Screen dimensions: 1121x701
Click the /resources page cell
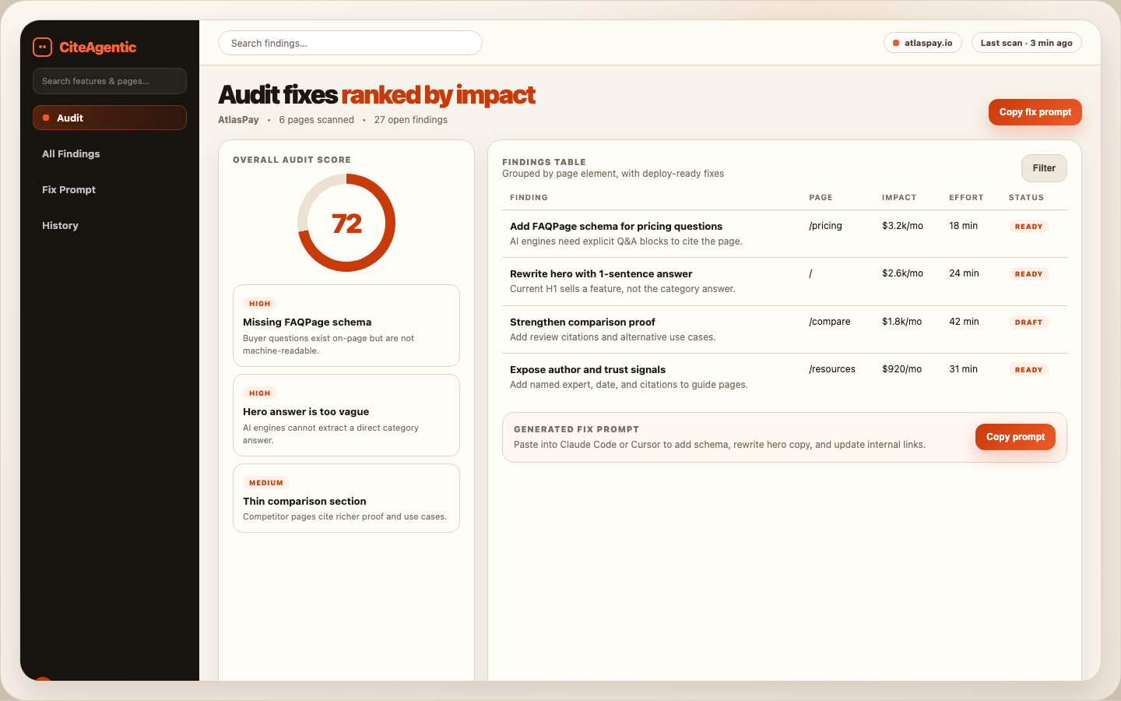coord(832,369)
